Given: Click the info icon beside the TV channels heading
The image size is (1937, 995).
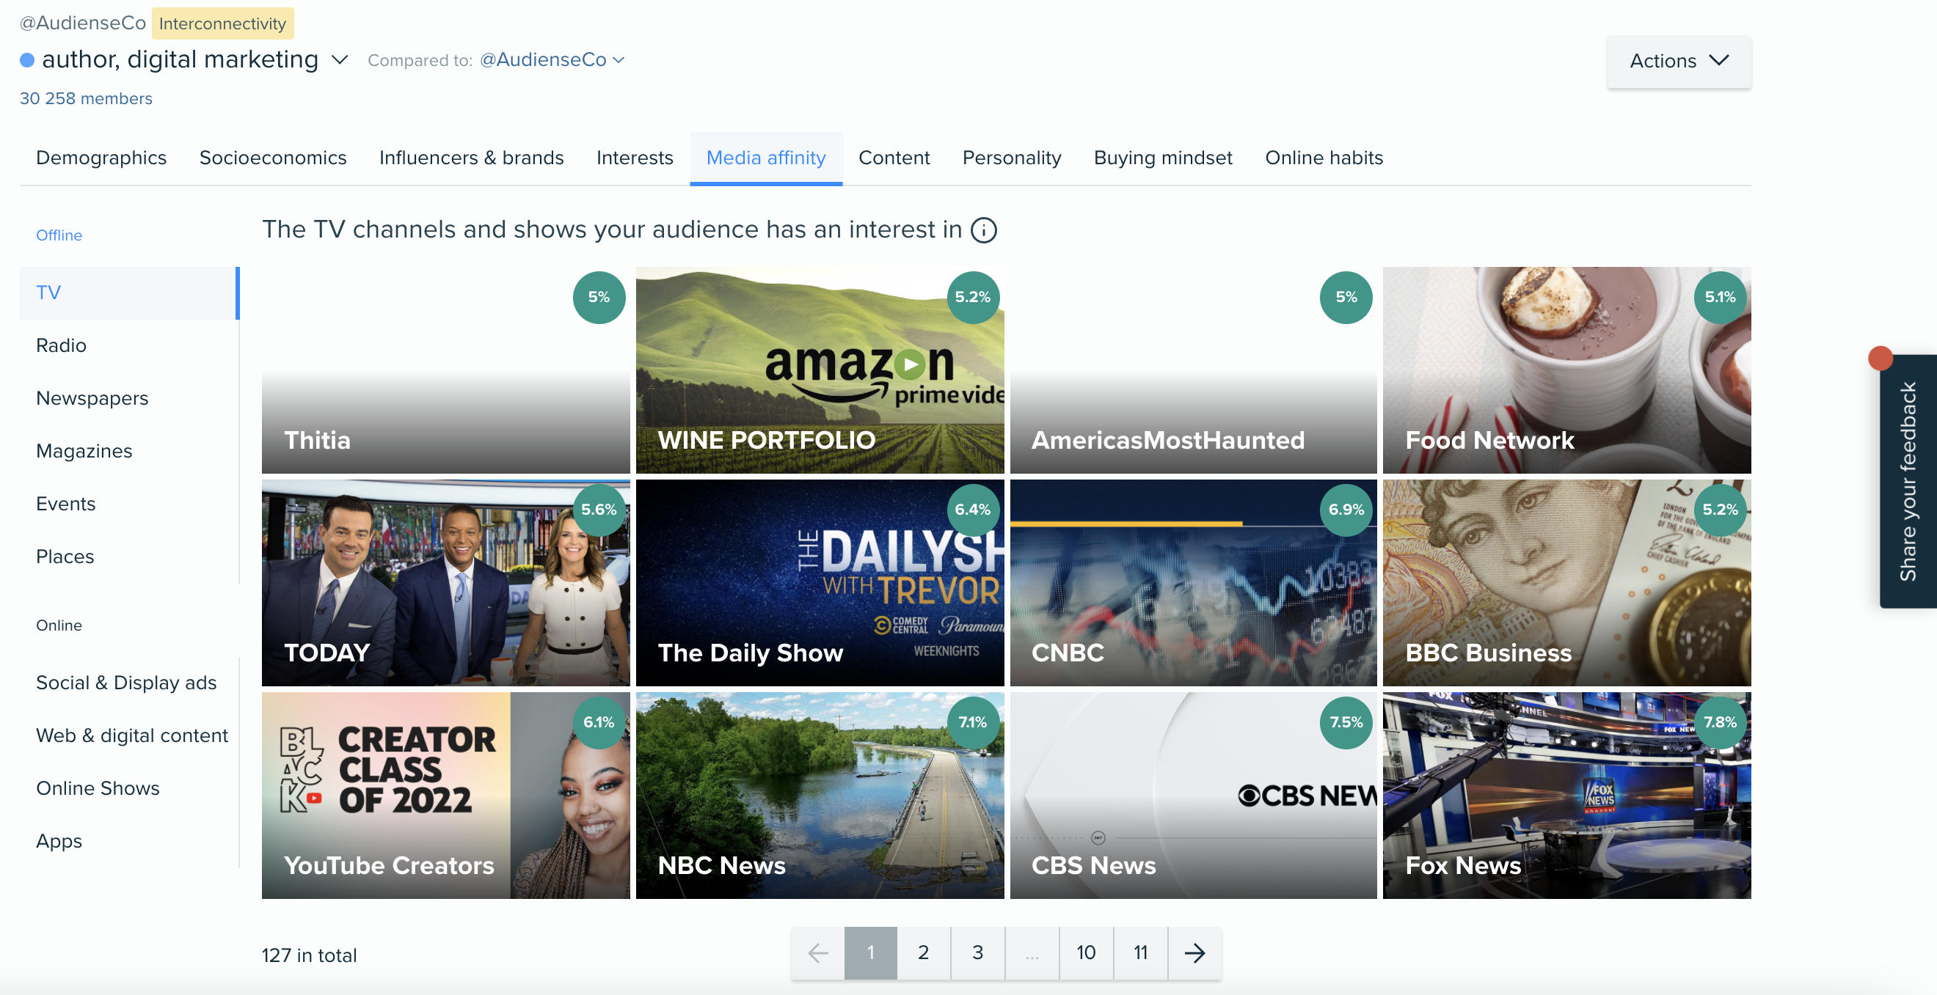Looking at the screenshot, I should tap(982, 230).
